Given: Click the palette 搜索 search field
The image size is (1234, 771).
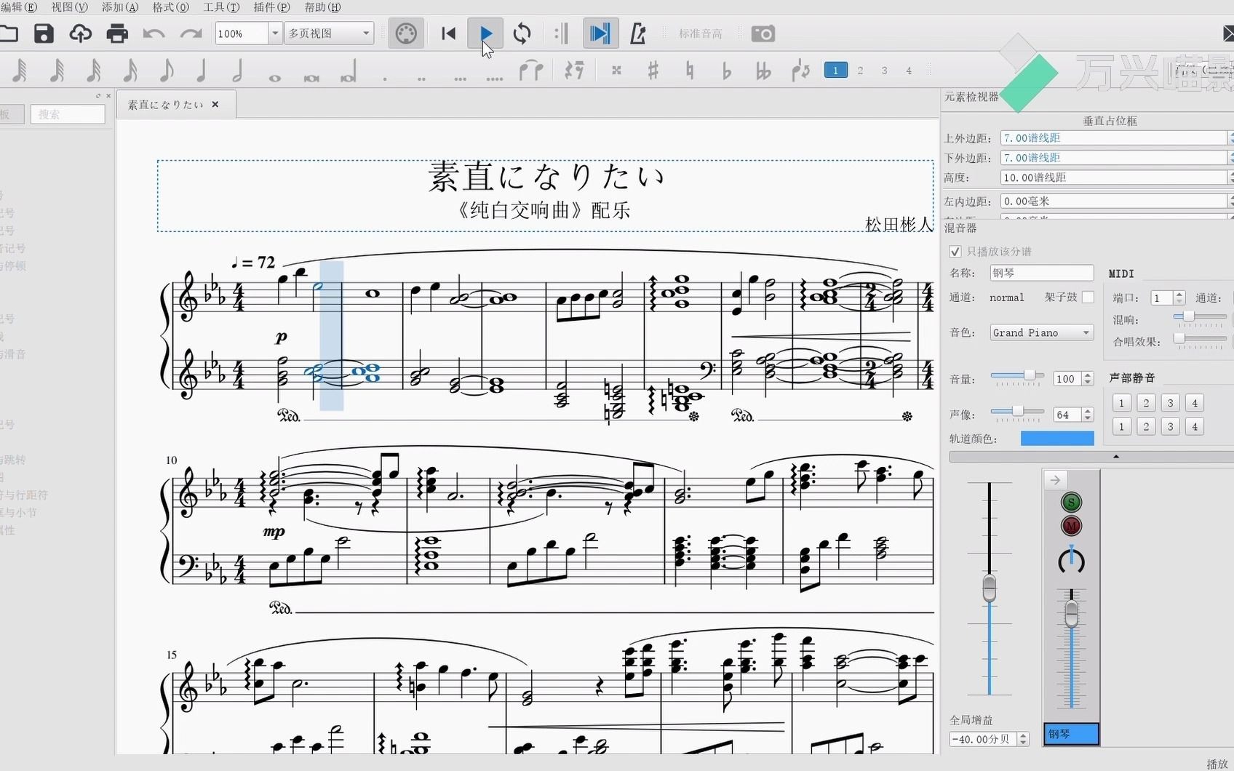Looking at the screenshot, I should 68,114.
